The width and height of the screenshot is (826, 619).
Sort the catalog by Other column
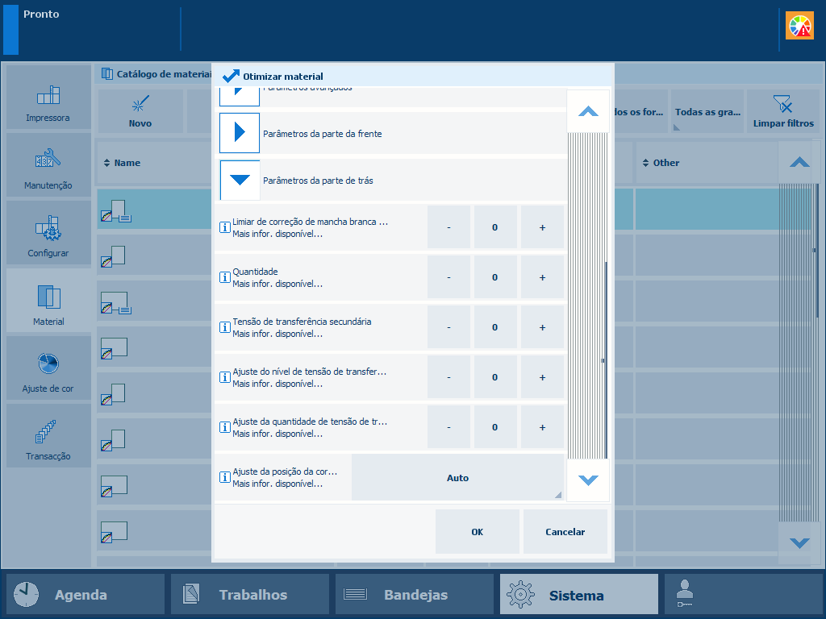pyautogui.click(x=661, y=163)
